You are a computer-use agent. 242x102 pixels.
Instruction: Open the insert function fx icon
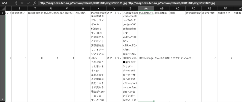(35, 3)
